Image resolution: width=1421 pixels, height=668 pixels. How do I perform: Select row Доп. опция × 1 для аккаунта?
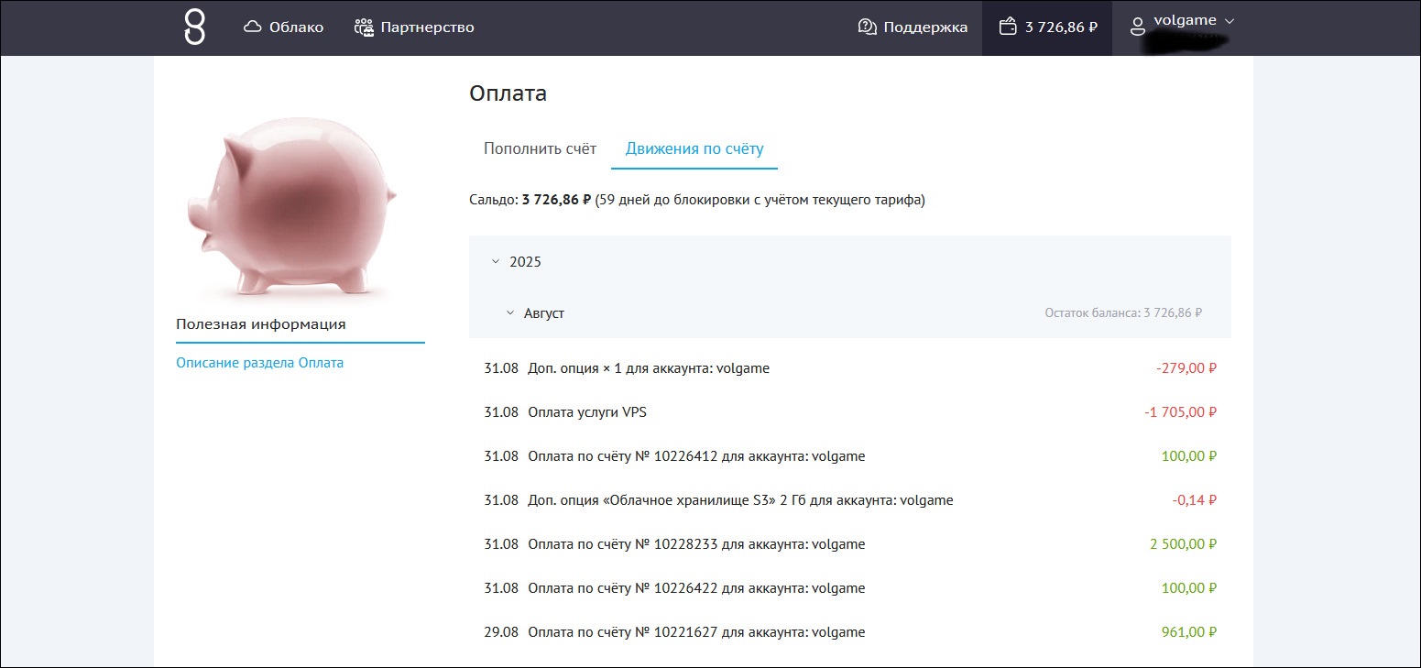point(850,368)
